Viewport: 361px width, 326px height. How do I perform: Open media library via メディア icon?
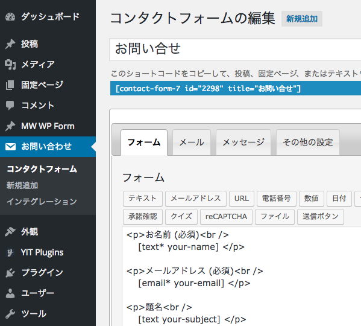(x=10, y=65)
